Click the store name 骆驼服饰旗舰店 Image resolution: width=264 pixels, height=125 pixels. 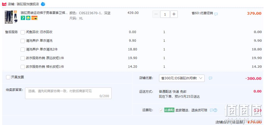[x=28, y=4]
